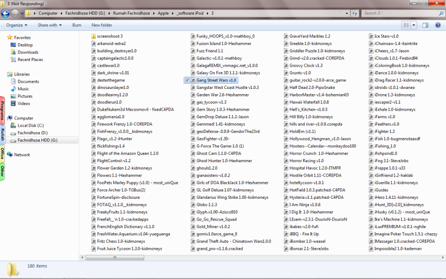Click the Favorites star icon

[x=10, y=37]
